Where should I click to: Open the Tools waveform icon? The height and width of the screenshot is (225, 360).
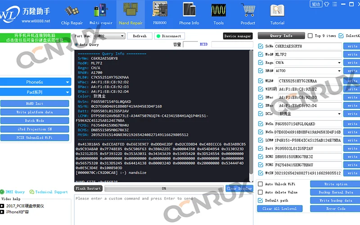(218, 14)
